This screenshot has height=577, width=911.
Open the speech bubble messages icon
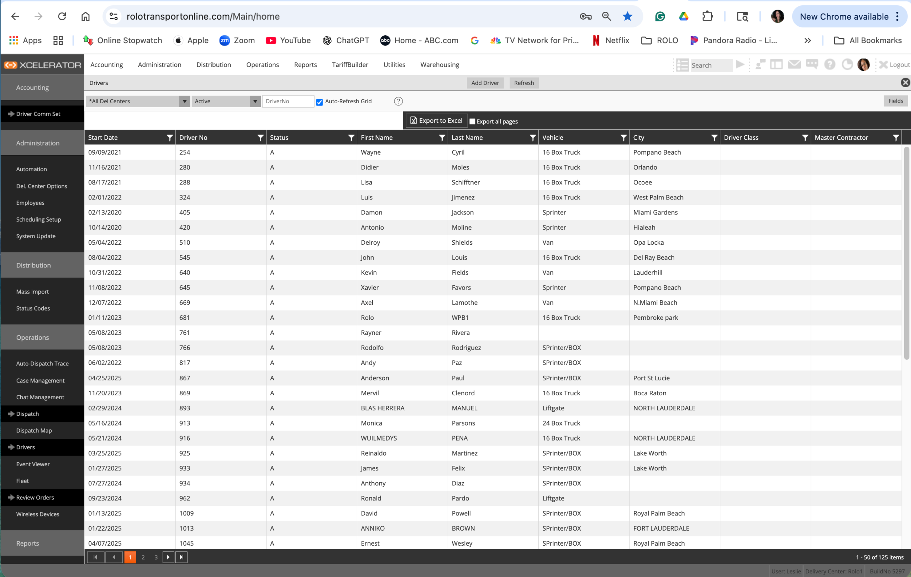(x=812, y=64)
